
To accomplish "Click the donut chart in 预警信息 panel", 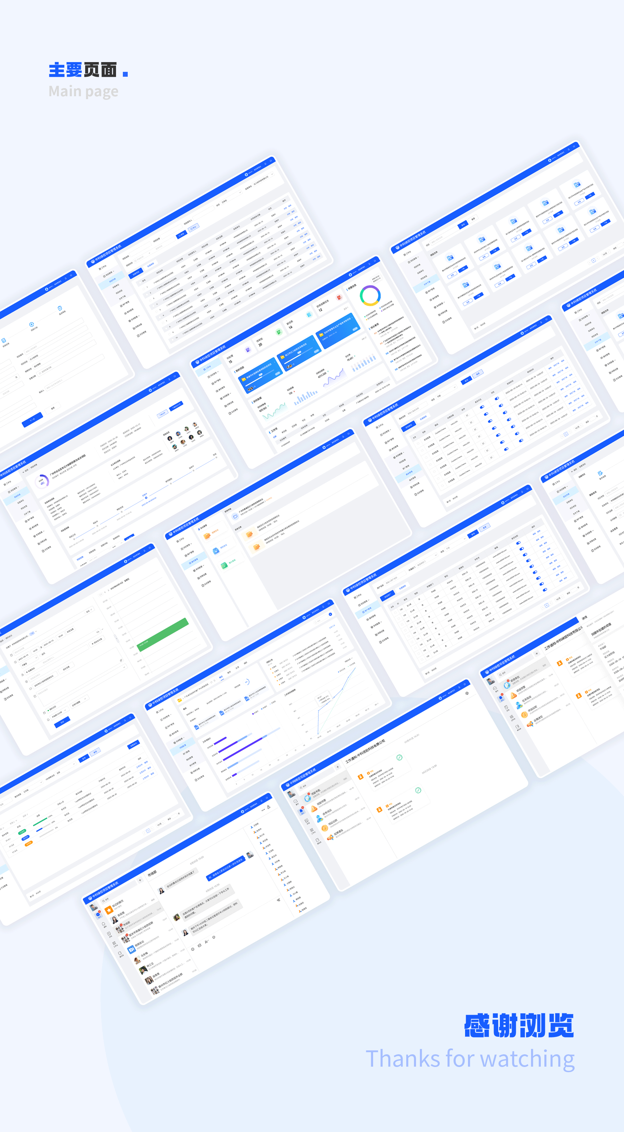I will tap(370, 296).
